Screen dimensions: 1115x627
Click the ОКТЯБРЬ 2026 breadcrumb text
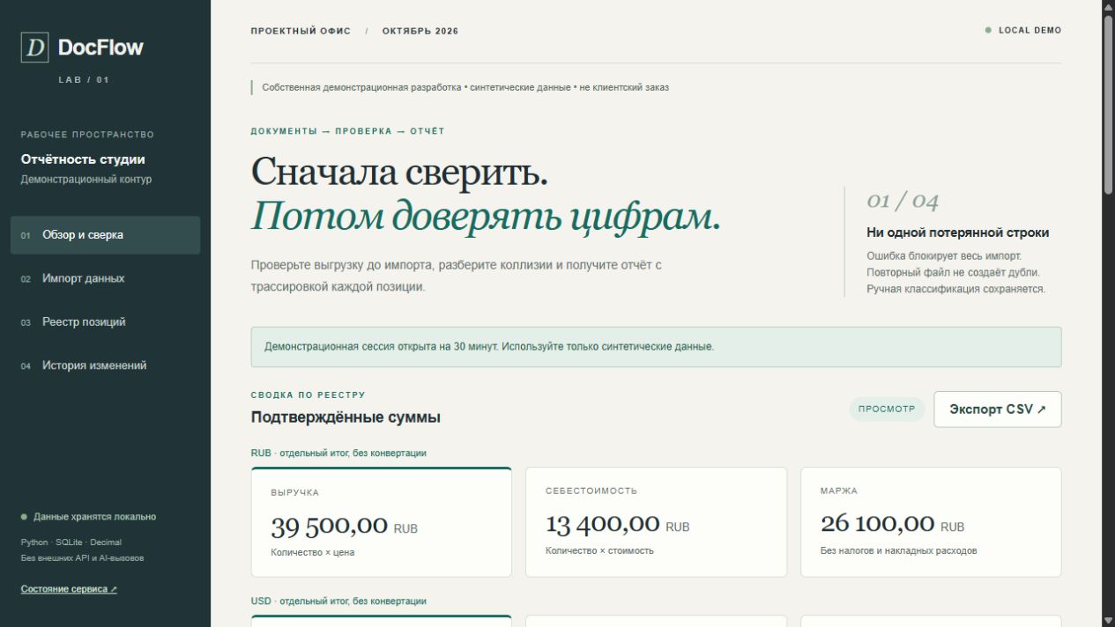point(420,31)
